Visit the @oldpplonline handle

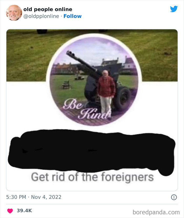tap(41, 16)
